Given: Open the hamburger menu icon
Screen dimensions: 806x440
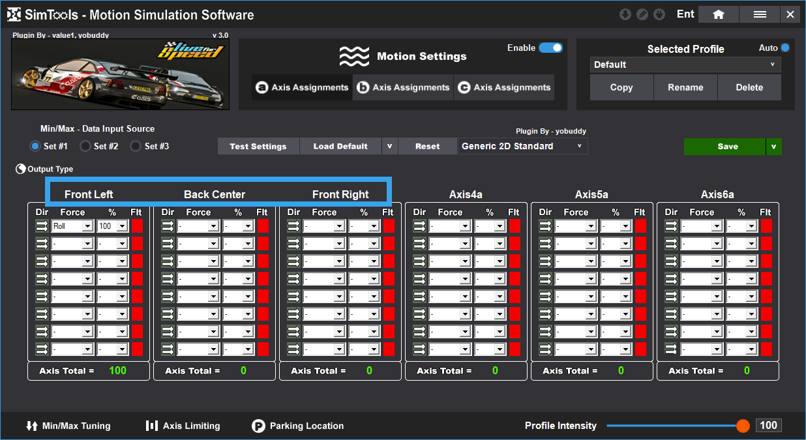Looking at the screenshot, I should pyautogui.click(x=760, y=14).
